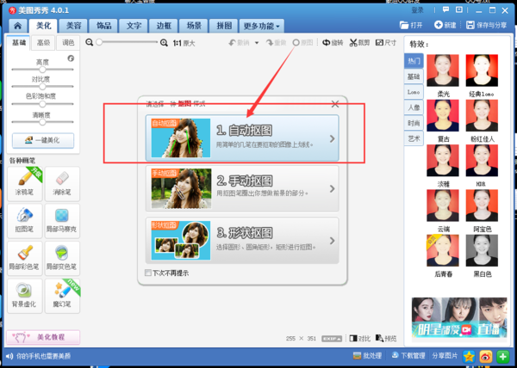Image resolution: width=517 pixels, height=368 pixels.
Task: Select the 消除笔 eraser tool
Action: [62, 184]
